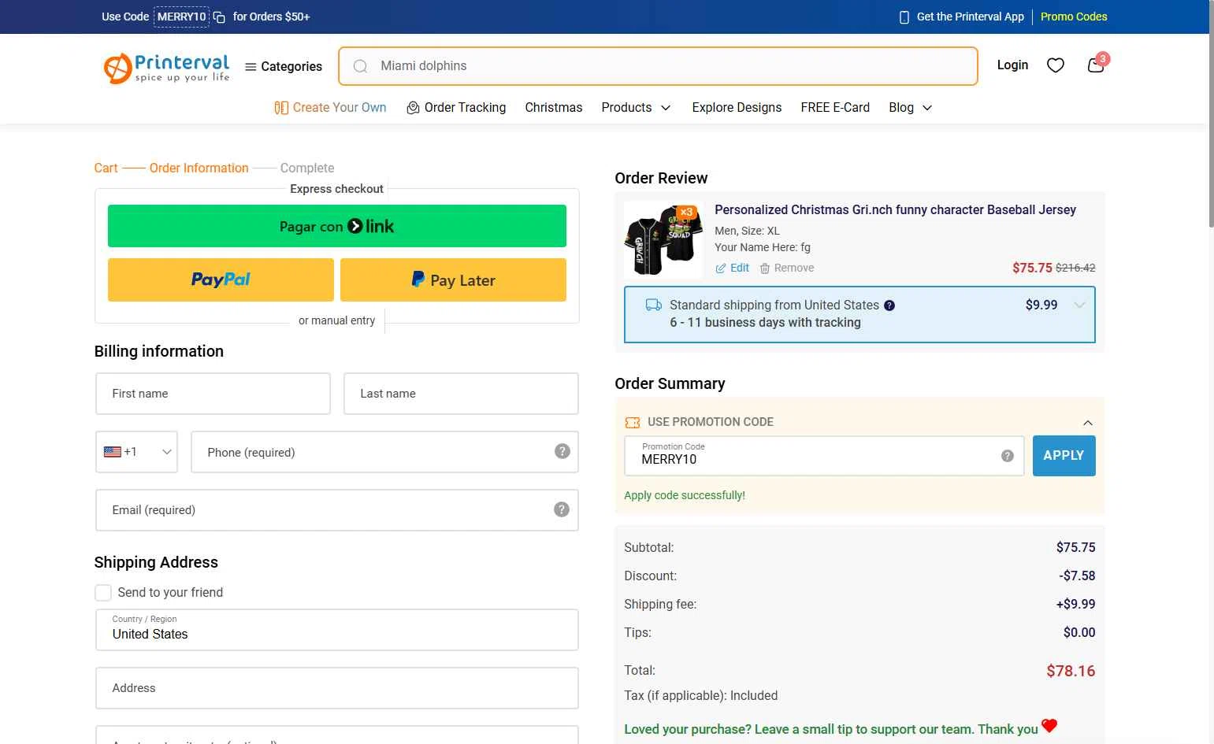1214x744 pixels.
Task: Click email field help icon
Action: tap(562, 509)
